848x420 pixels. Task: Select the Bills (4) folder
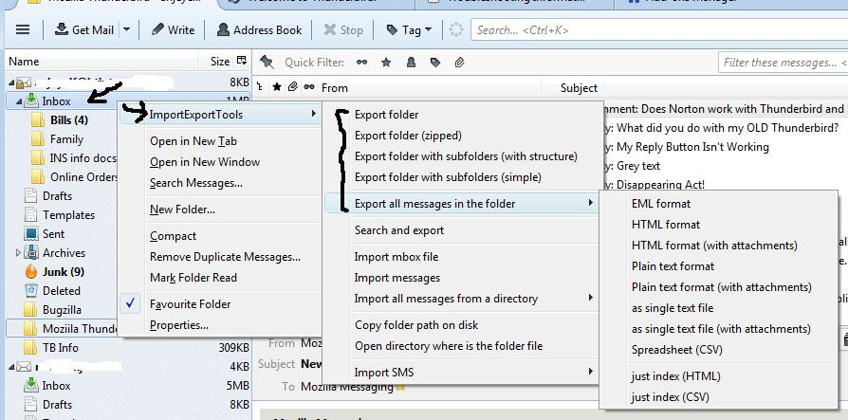68,120
